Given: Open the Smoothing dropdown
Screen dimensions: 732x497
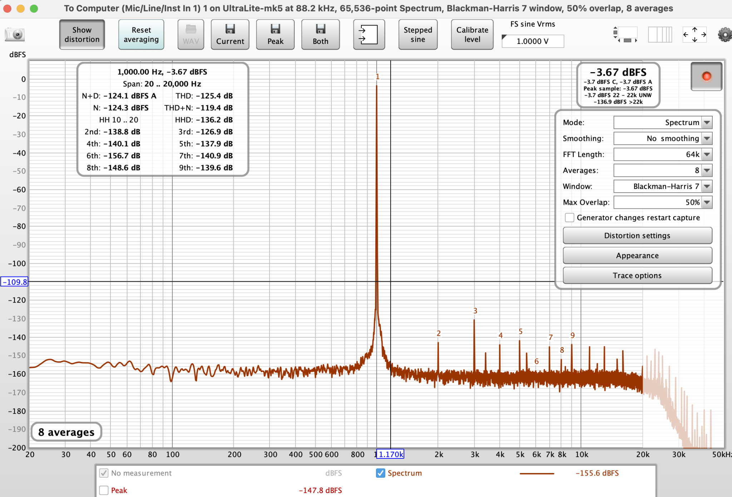Looking at the screenshot, I should [663, 139].
